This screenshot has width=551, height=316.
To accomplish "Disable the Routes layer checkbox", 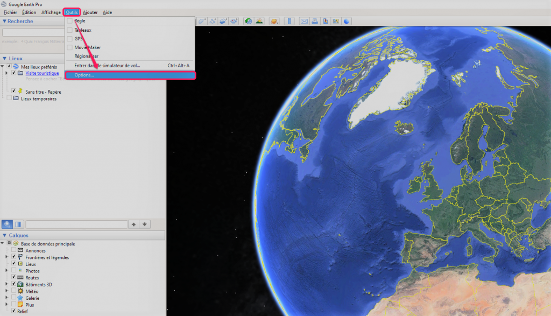I will tap(13, 277).
